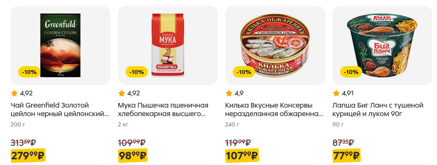The width and height of the screenshot is (437, 165).
Task: Click the 77.99 ₽ discounted noodles price
Action: [347, 156]
